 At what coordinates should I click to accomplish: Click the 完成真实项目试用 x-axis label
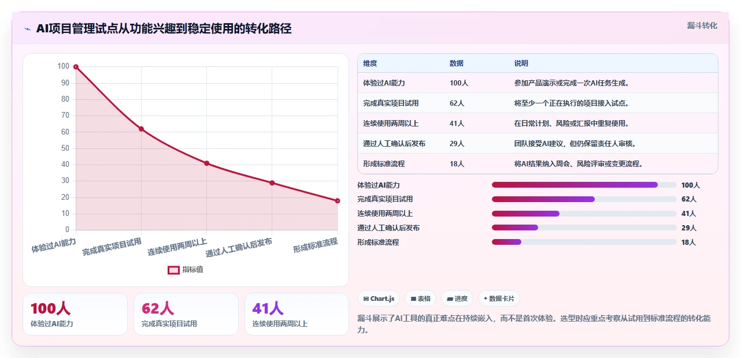coord(112,247)
